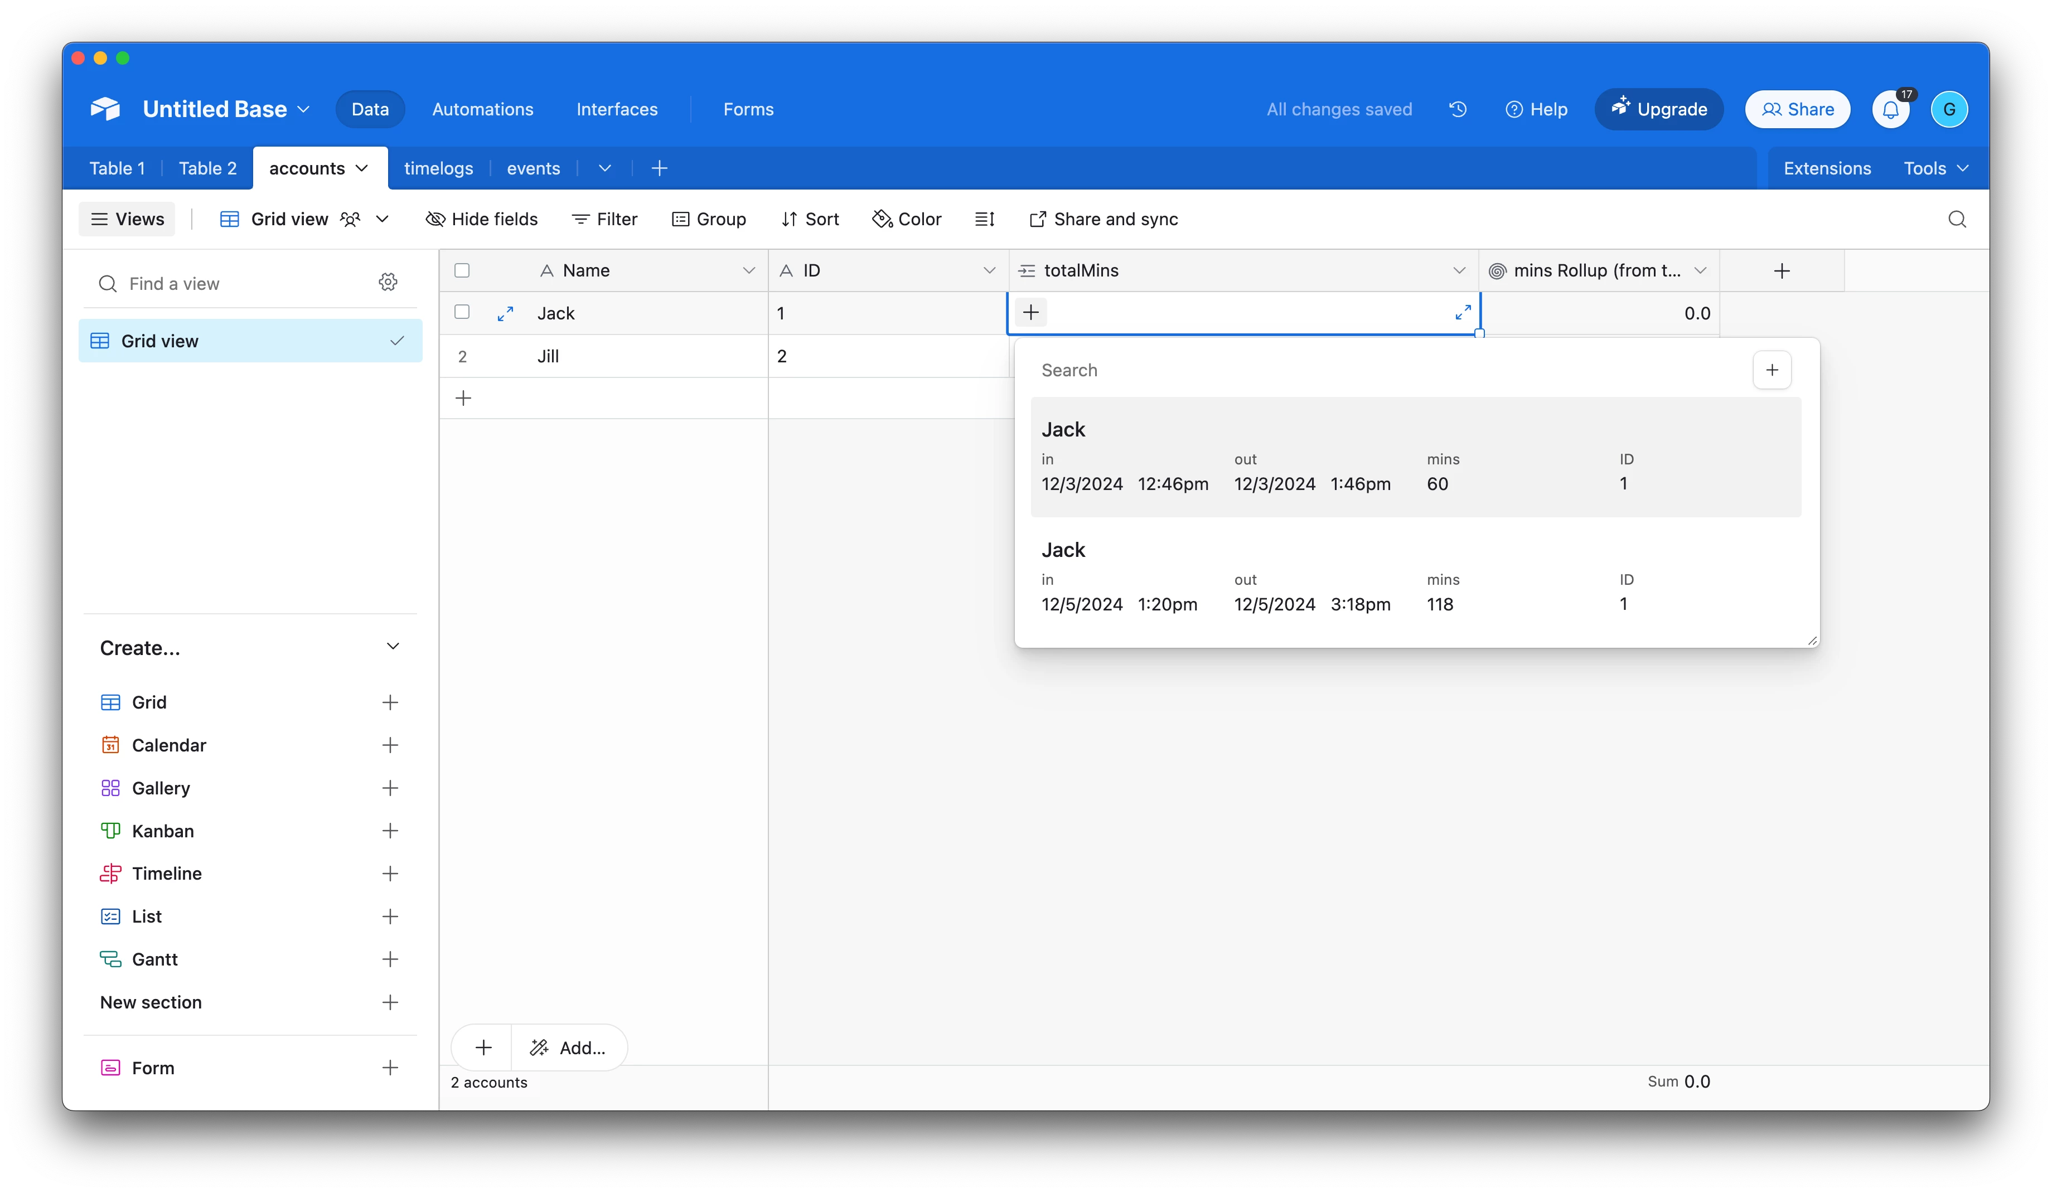Open accounts table tab chevron
The image size is (2052, 1193).
361,168
